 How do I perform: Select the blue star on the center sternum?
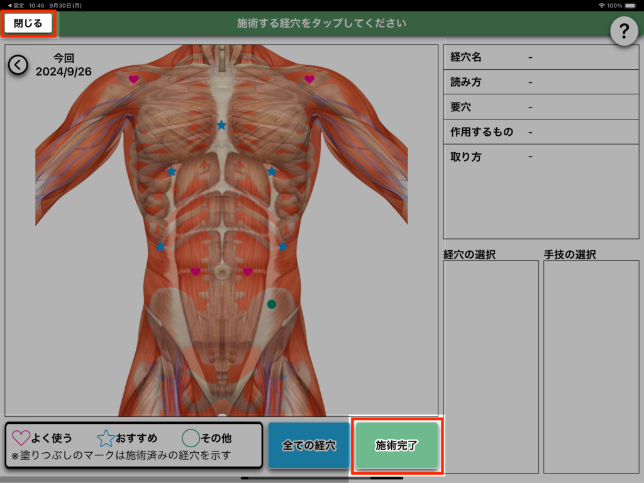click(x=221, y=125)
